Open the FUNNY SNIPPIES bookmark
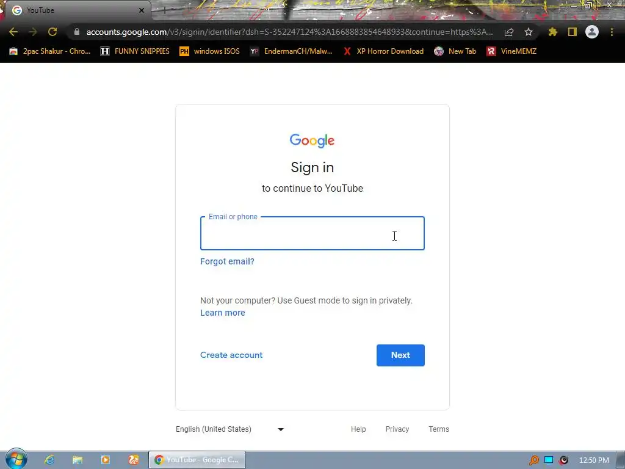The width and height of the screenshot is (625, 469). (x=135, y=51)
